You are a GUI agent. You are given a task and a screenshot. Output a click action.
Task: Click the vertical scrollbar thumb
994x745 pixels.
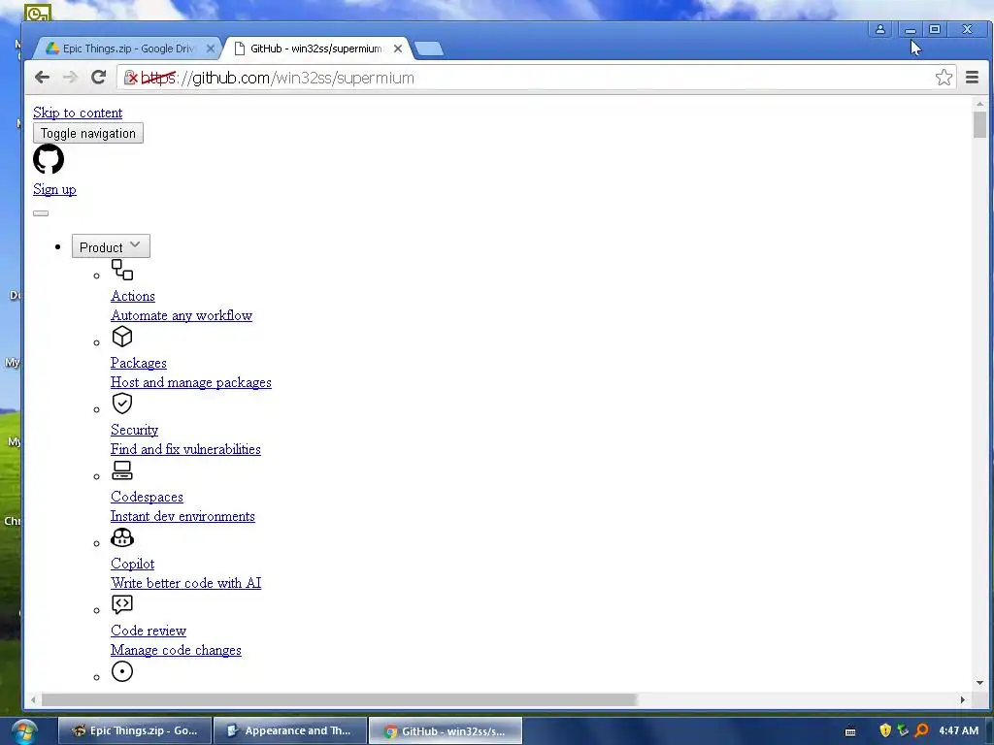[980, 124]
